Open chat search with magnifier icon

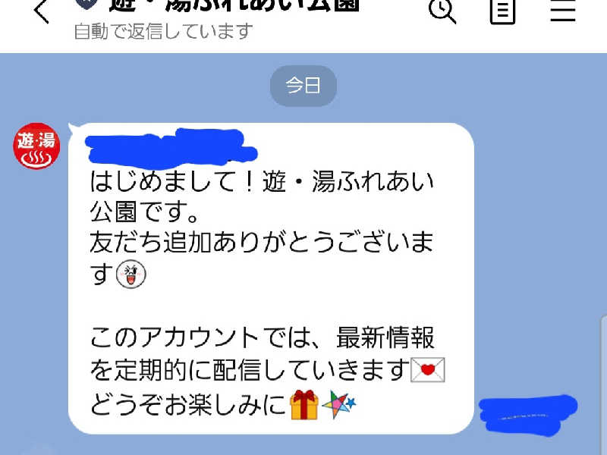[442, 11]
